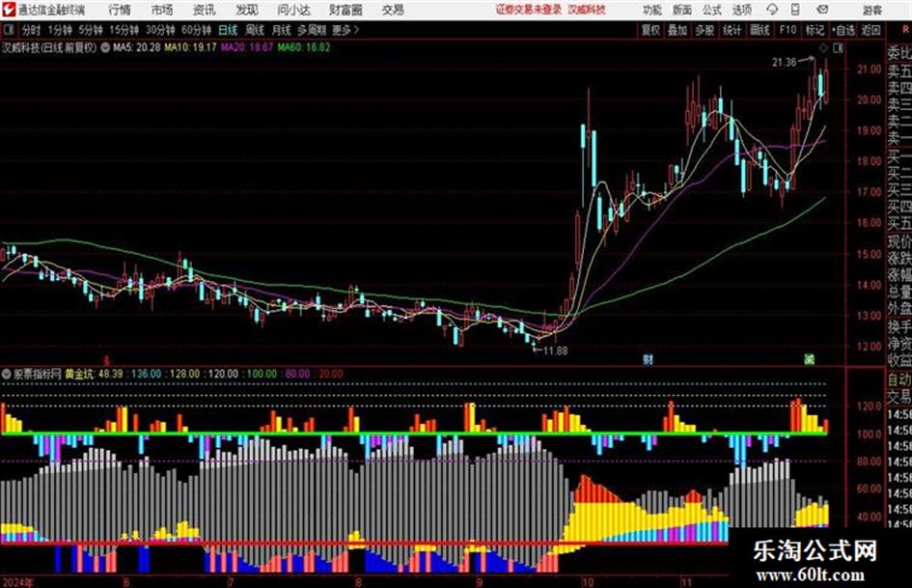Click the Tongdaxin red logo icon
The width and height of the screenshot is (912, 588).
pyautogui.click(x=9, y=10)
